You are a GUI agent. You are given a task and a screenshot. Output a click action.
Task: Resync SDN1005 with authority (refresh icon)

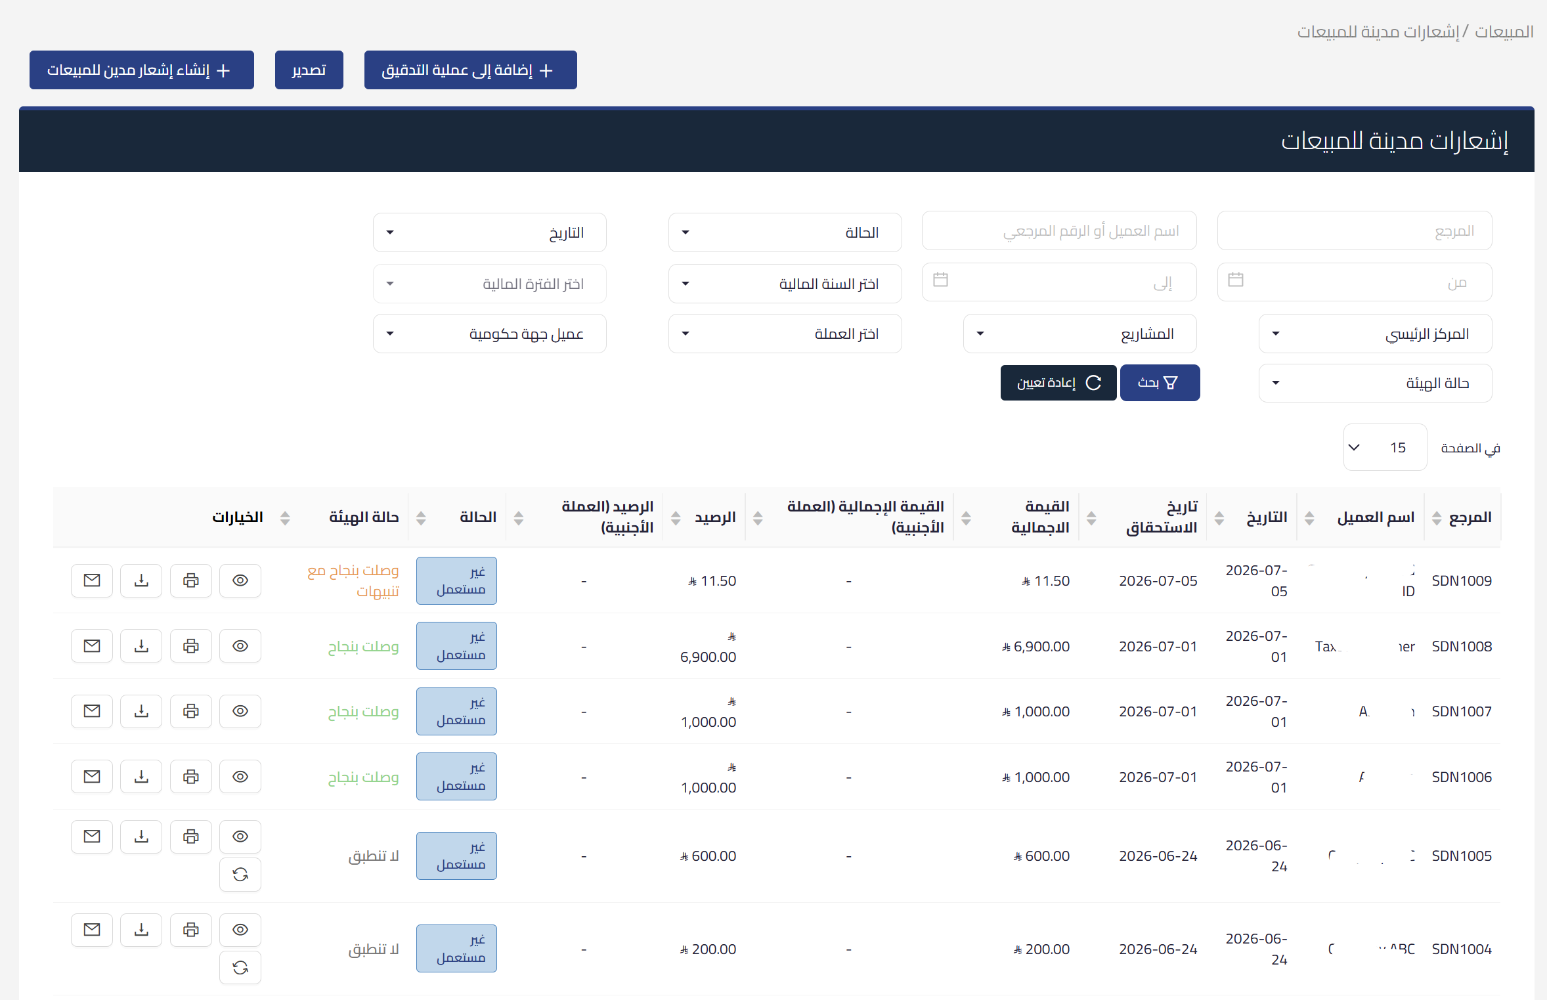coord(240,875)
